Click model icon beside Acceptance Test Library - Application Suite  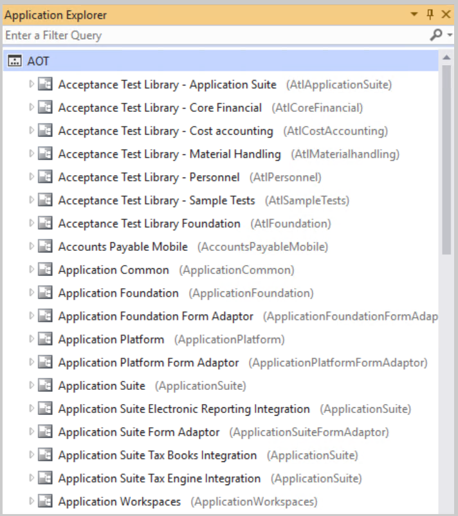(45, 84)
